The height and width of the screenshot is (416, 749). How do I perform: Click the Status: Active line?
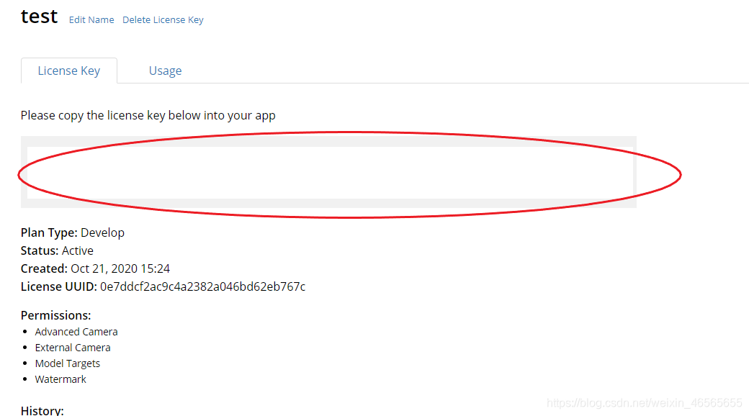pyautogui.click(x=57, y=250)
